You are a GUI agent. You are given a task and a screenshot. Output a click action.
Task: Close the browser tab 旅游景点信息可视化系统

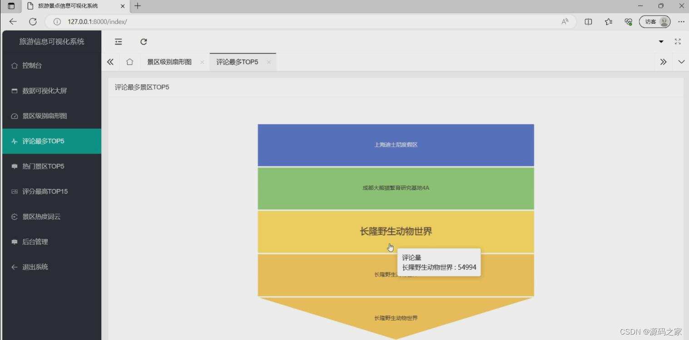[123, 6]
